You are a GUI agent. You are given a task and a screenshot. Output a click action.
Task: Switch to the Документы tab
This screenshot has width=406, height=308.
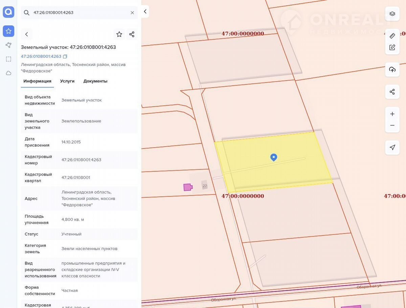pos(95,81)
